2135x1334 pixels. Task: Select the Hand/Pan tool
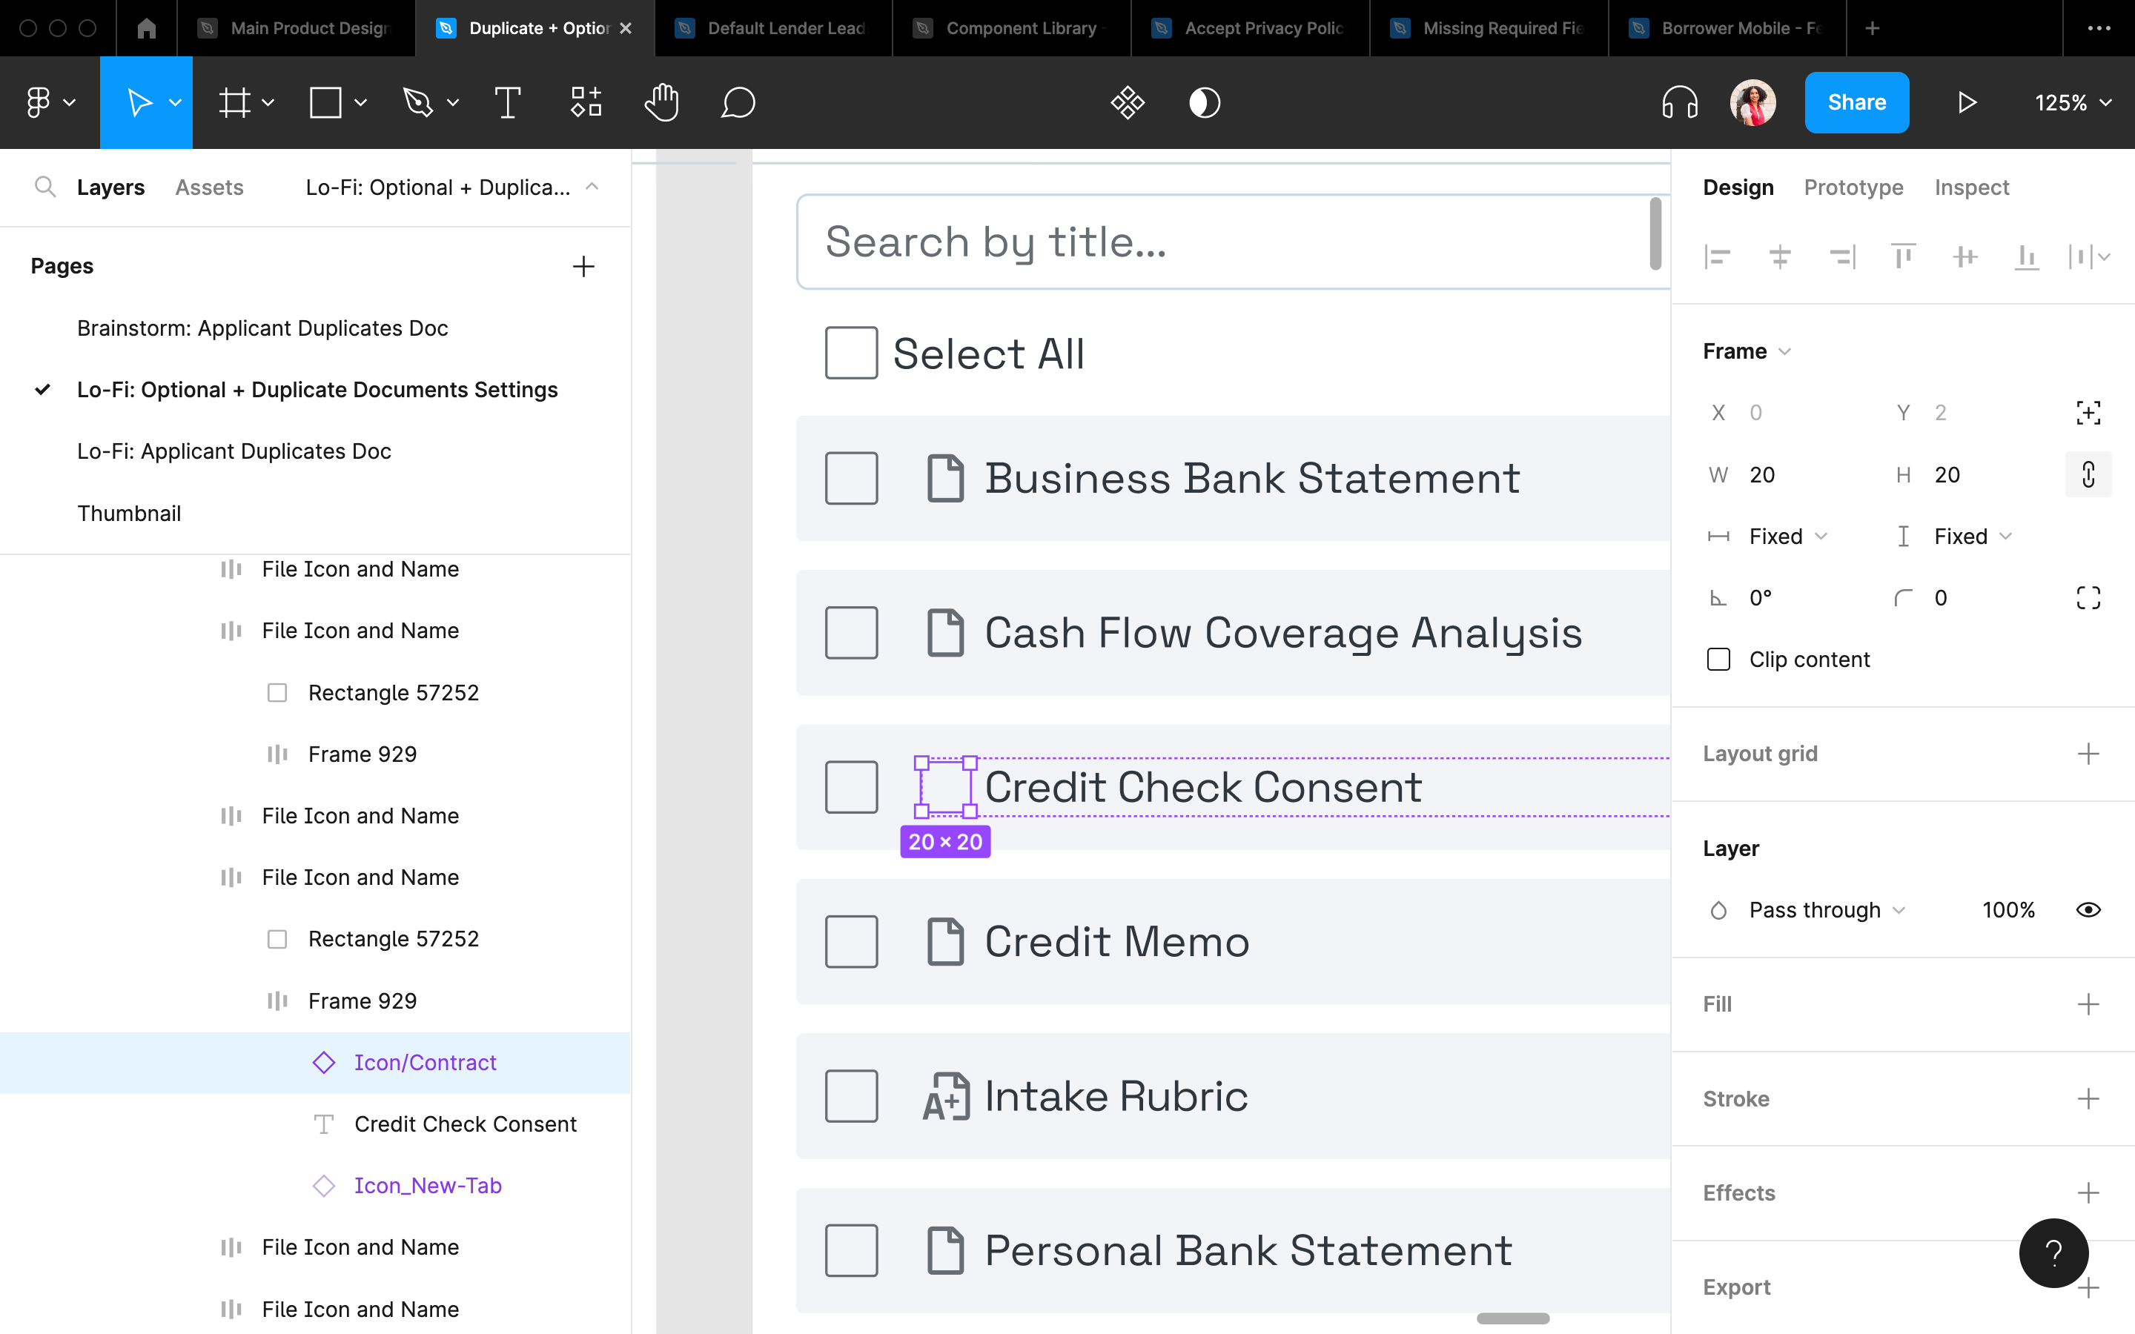(663, 103)
